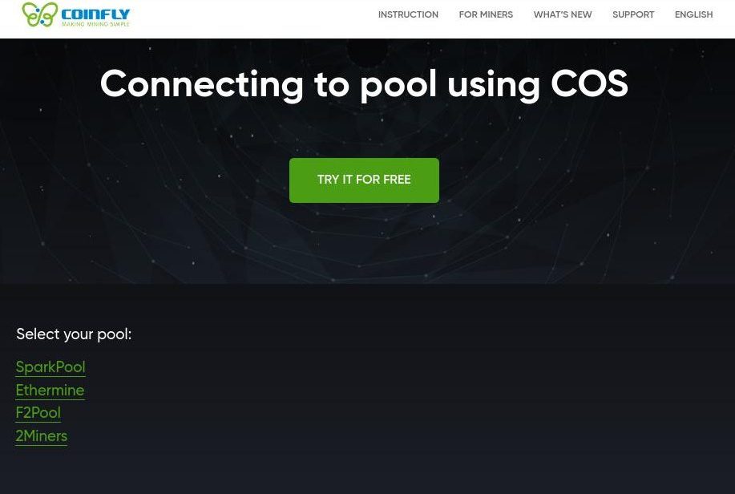Viewport: 735px width, 494px height.
Task: Click the 'Connecting to pool using COS' heading
Action: coord(364,84)
